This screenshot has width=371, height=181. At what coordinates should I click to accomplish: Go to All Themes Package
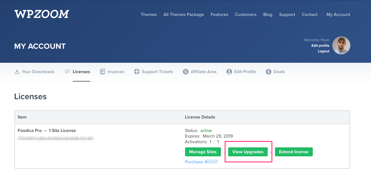click(184, 15)
